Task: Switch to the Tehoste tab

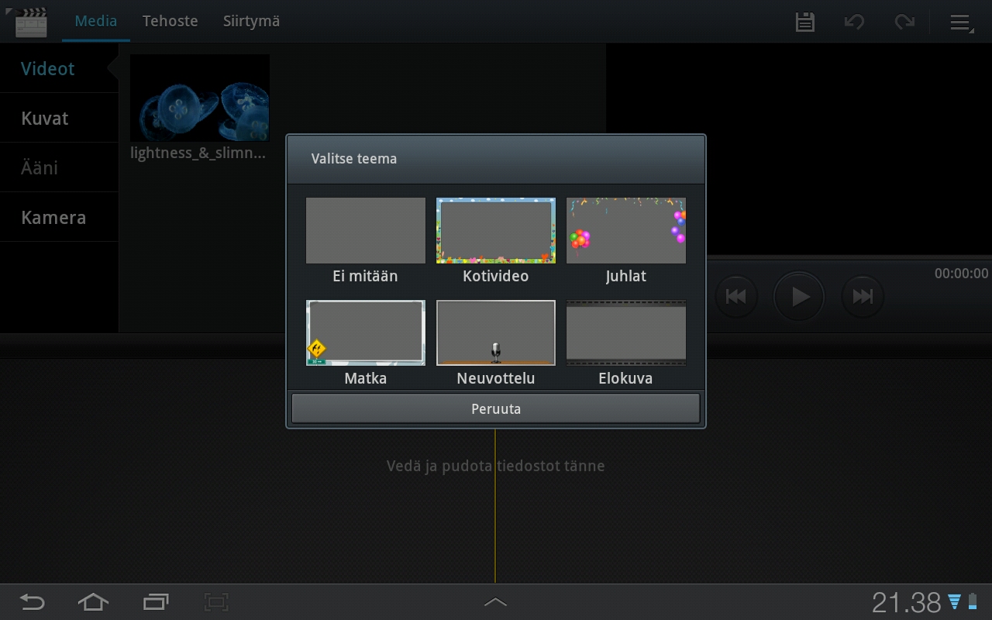Action: (x=170, y=21)
